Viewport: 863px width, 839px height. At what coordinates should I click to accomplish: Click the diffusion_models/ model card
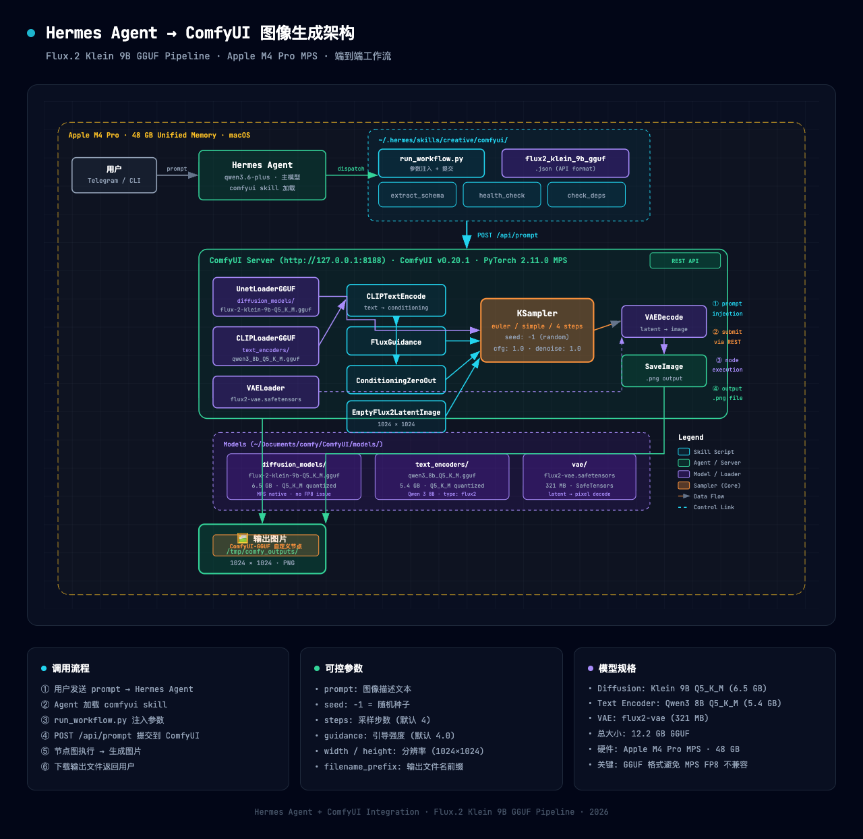(294, 477)
